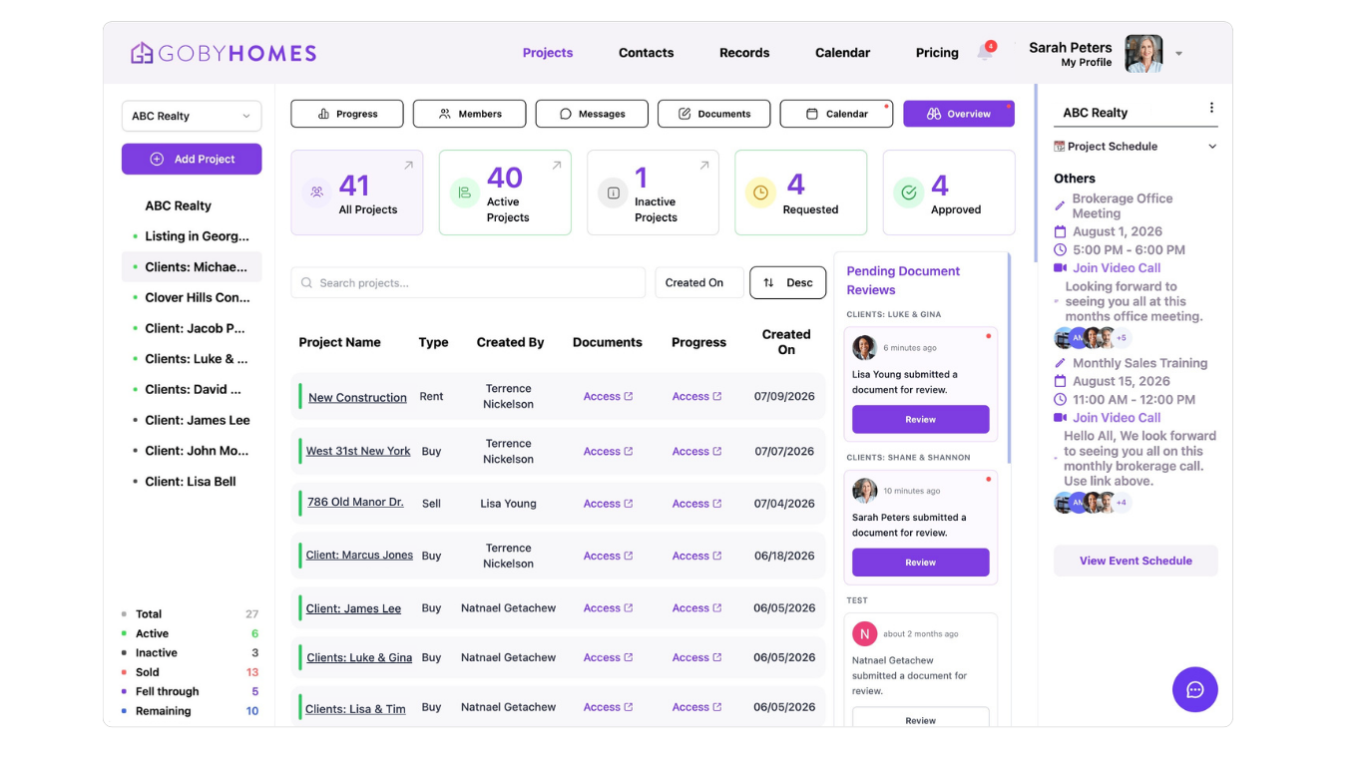
Task: Click the GobyHomes house logo
Action: tap(142, 53)
